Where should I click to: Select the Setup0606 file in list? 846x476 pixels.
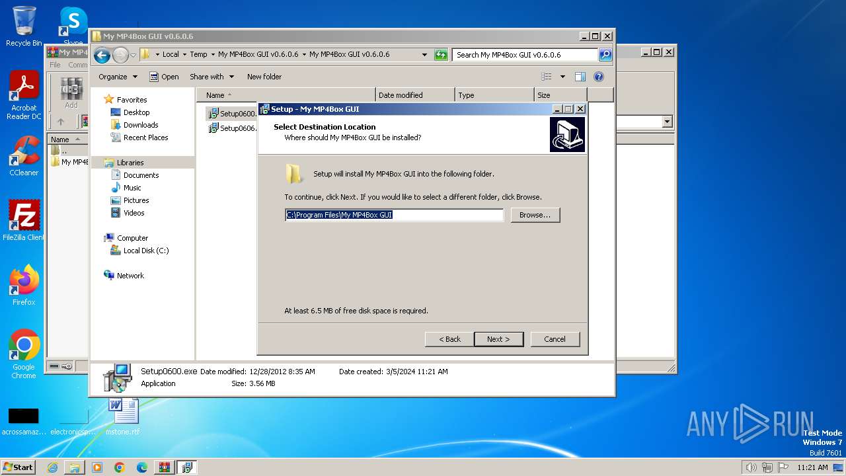tap(233, 128)
